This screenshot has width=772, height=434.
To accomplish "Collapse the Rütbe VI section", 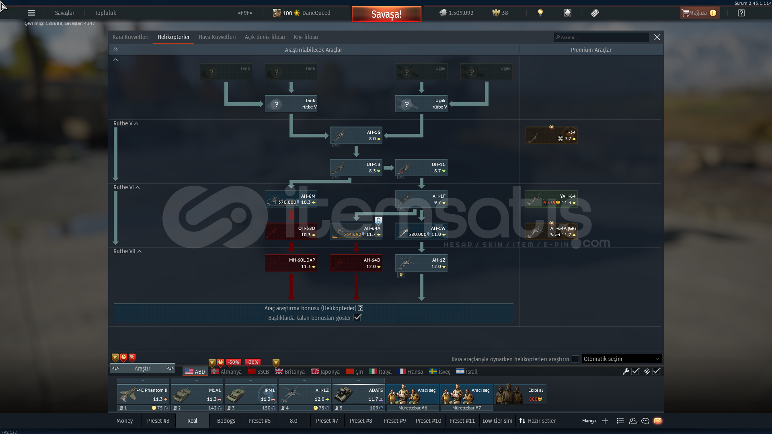I will [127, 187].
